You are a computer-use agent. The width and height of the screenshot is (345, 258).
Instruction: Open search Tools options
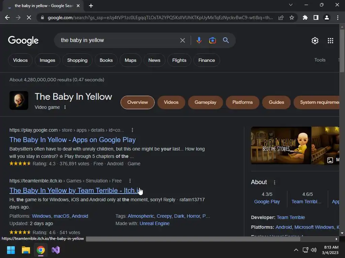[320, 60]
